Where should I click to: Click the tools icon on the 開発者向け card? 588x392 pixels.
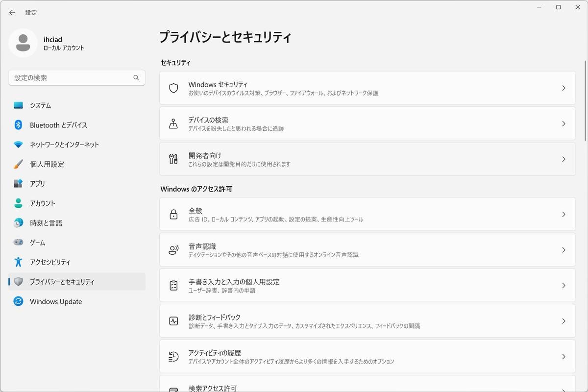pyautogui.click(x=173, y=159)
